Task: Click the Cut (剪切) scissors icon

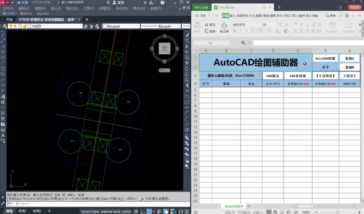Action: point(207,25)
